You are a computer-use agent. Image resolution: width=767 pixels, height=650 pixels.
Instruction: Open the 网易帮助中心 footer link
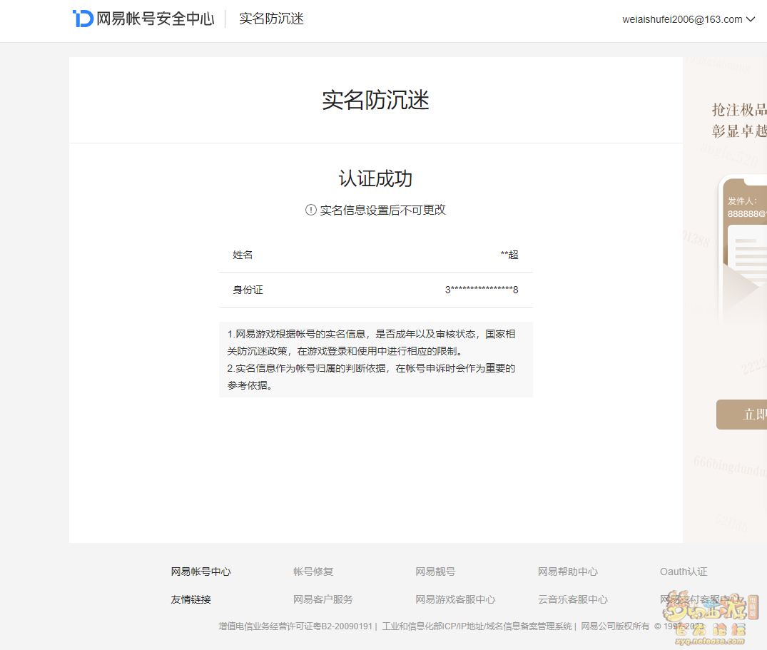tap(568, 572)
